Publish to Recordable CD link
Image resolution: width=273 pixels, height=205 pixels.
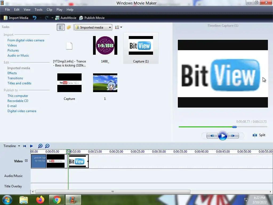[x=18, y=101]
